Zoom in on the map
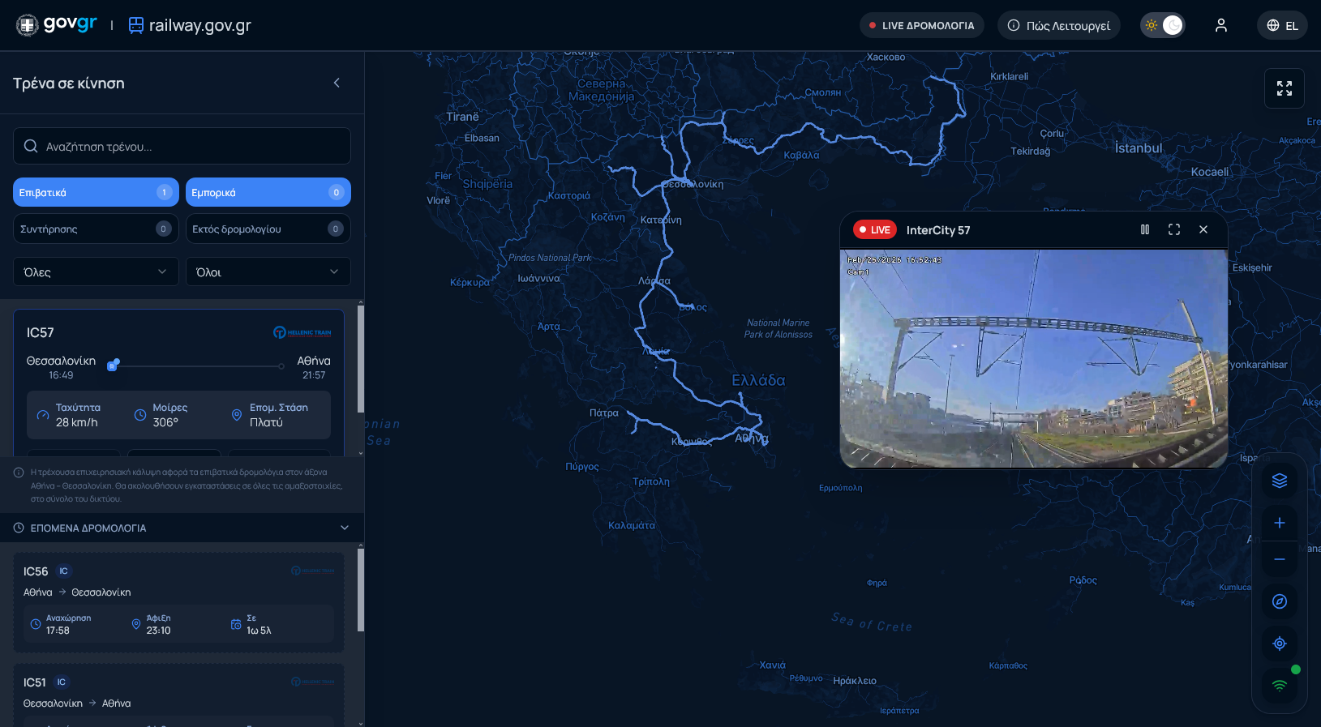 (x=1279, y=523)
